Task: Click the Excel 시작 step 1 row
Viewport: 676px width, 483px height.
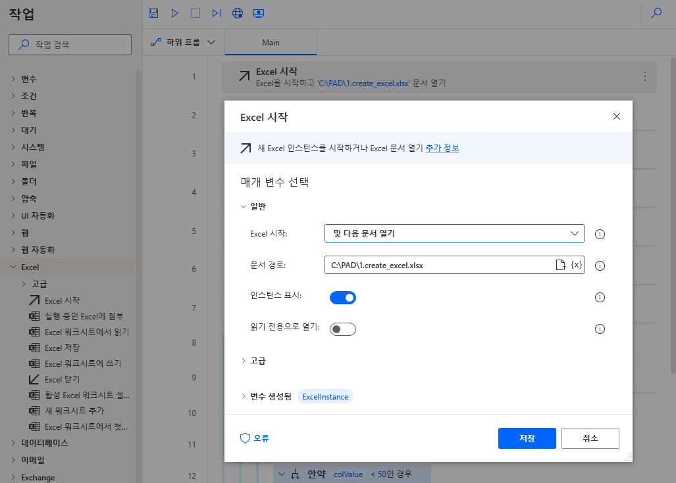Action: point(439,77)
